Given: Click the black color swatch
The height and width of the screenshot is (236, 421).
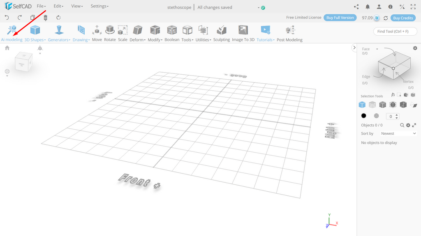Looking at the screenshot, I should click(363, 116).
